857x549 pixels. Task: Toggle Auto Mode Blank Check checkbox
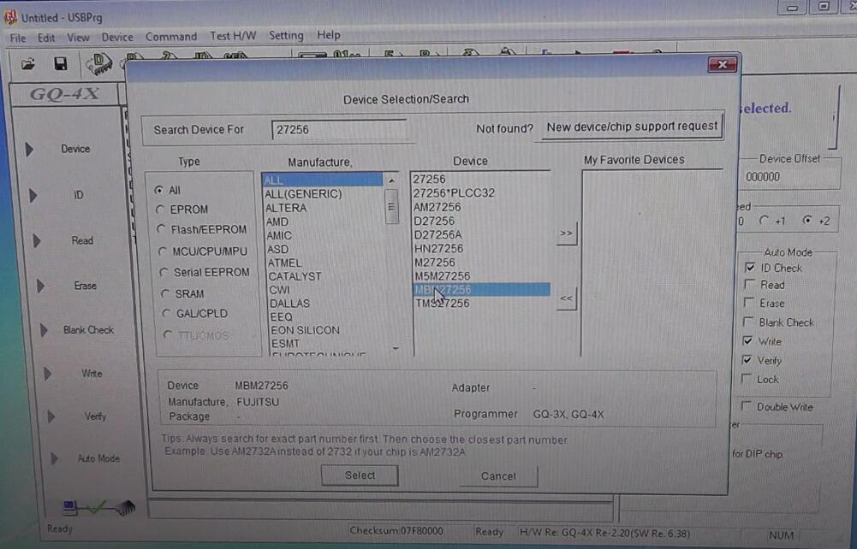point(748,322)
